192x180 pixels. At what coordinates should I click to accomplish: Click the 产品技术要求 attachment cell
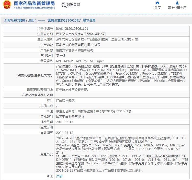pos(65,101)
